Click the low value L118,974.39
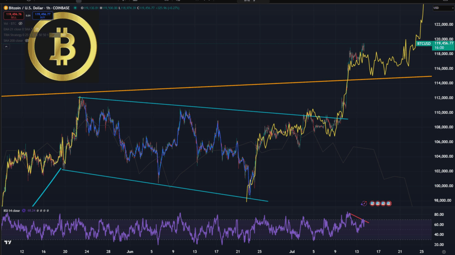Image resolution: width=455 pixels, height=255 pixels. click(x=127, y=8)
